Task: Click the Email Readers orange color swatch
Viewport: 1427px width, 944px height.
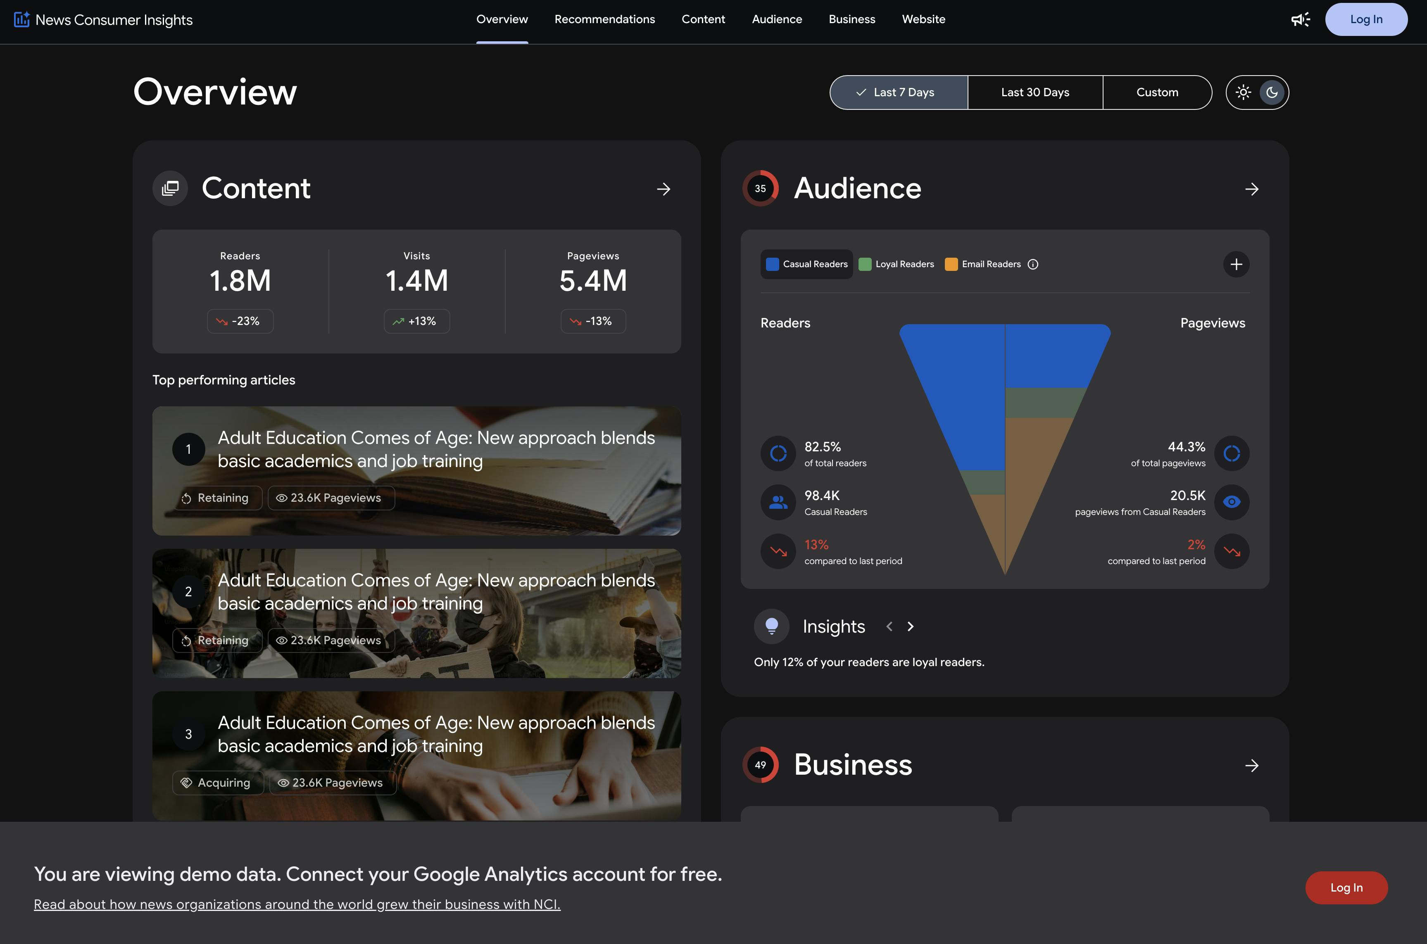Action: click(951, 264)
